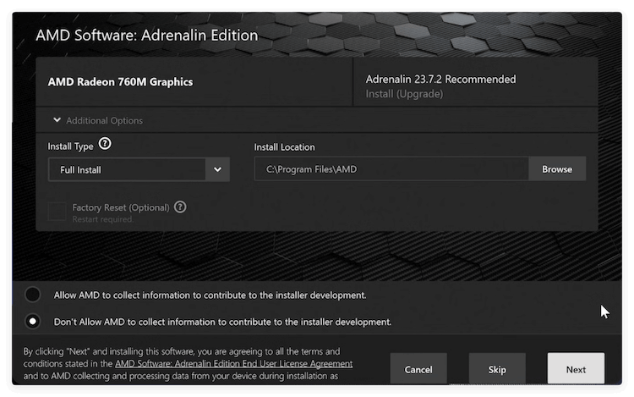634x397 pixels.
Task: Click the AMD Radeon 760M Graphics label
Action: 120,82
